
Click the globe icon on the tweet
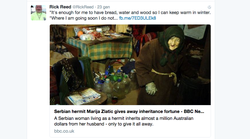(x=209, y=7)
